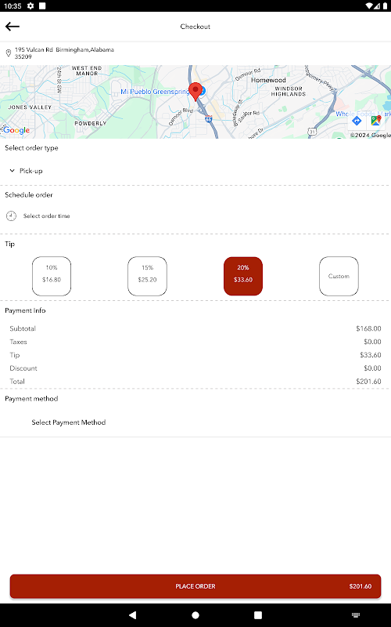Click the Total amount $201.60 in Payment Info
This screenshot has height=627, width=391.
coord(368,382)
